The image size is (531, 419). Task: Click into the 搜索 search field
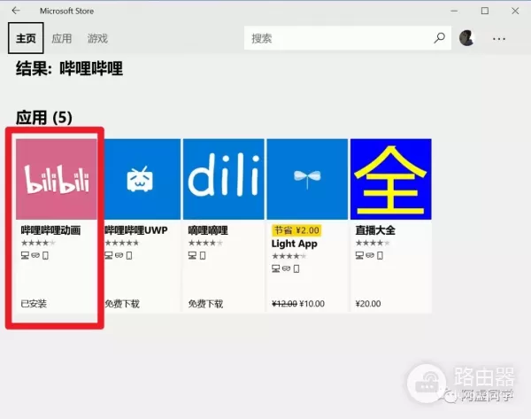click(348, 38)
